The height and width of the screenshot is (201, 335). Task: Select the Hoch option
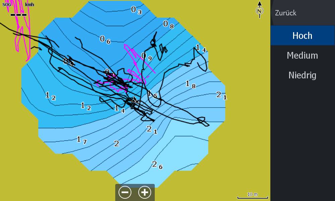tap(303, 36)
